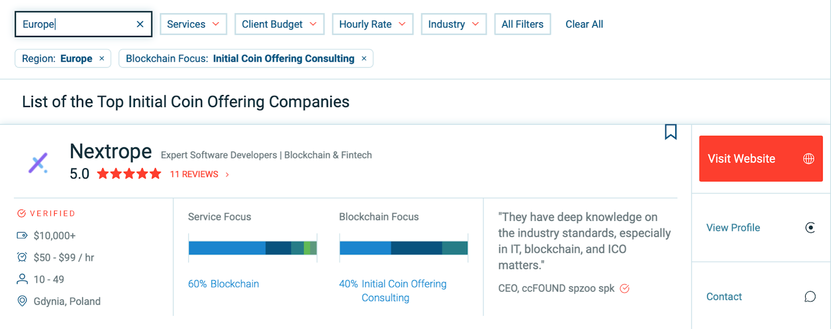Image resolution: width=831 pixels, height=329 pixels.
Task: Select the dark blue Blockchain Focus bar segment
Action: pos(417,248)
